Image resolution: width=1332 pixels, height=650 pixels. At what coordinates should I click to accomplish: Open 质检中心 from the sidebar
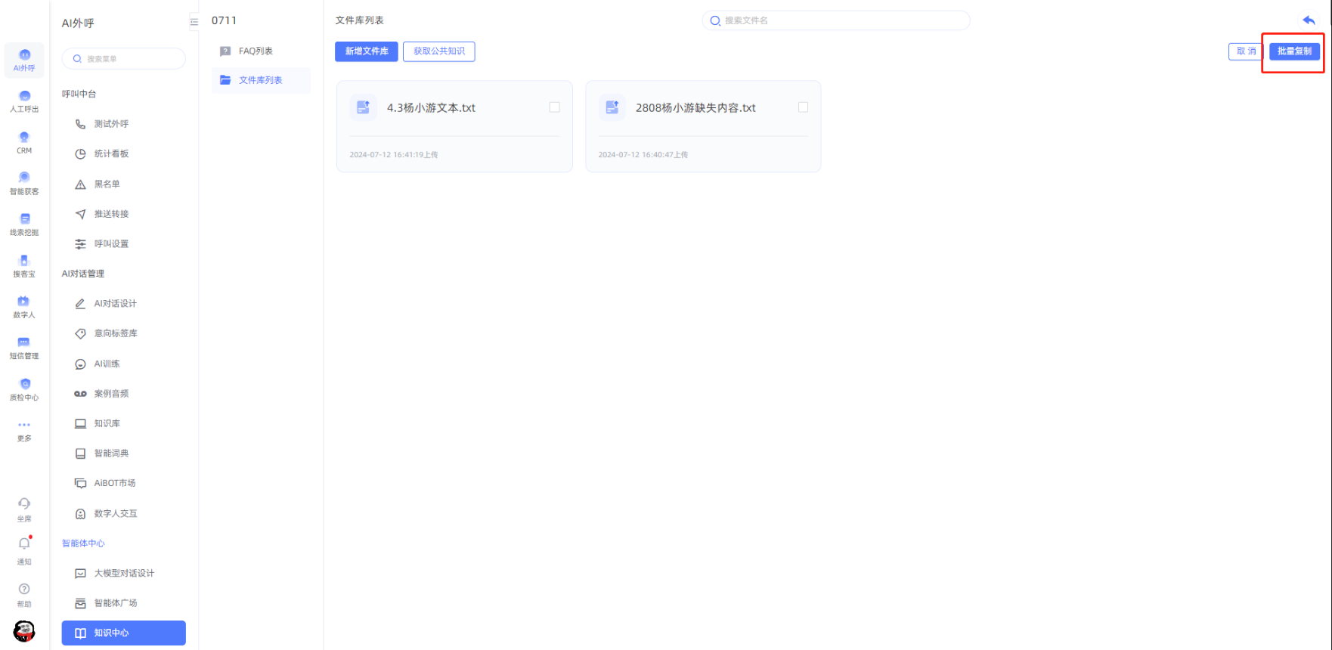(x=24, y=388)
